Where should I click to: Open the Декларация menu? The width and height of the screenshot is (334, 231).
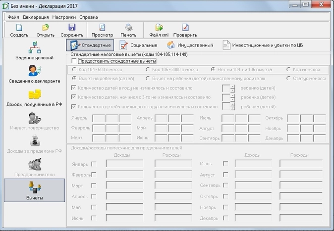(36, 17)
